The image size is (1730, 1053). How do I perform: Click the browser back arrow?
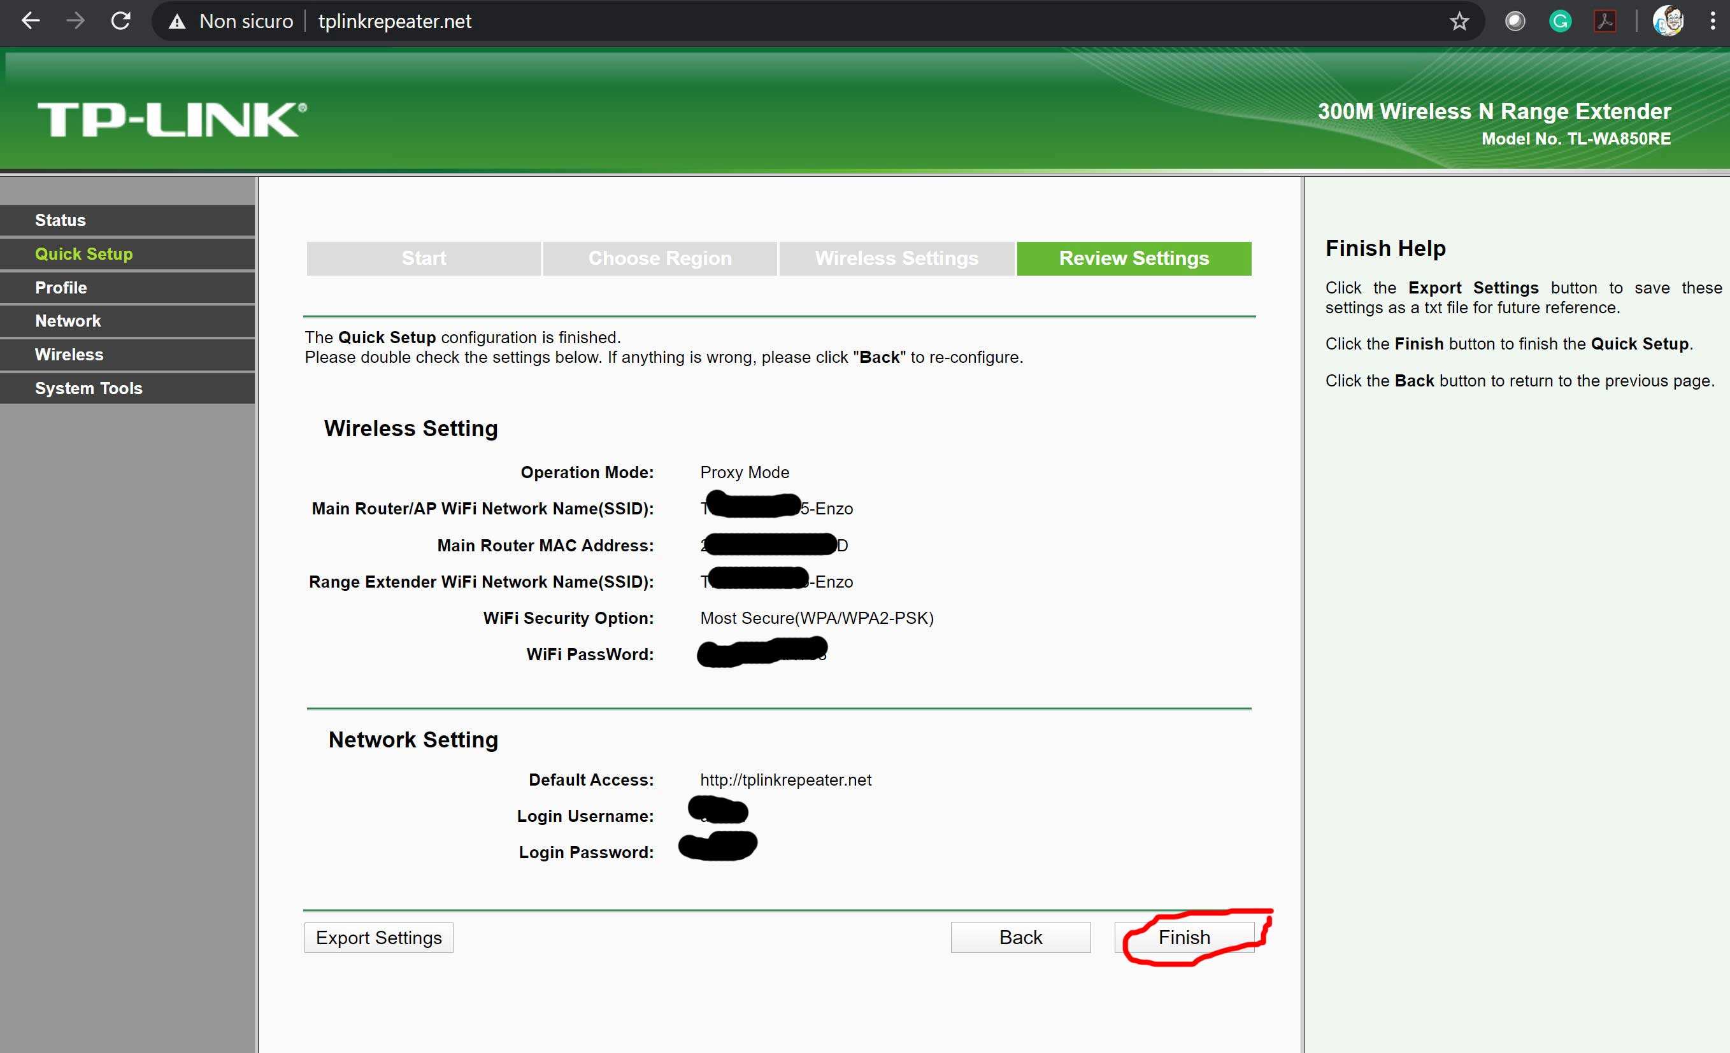click(x=30, y=21)
